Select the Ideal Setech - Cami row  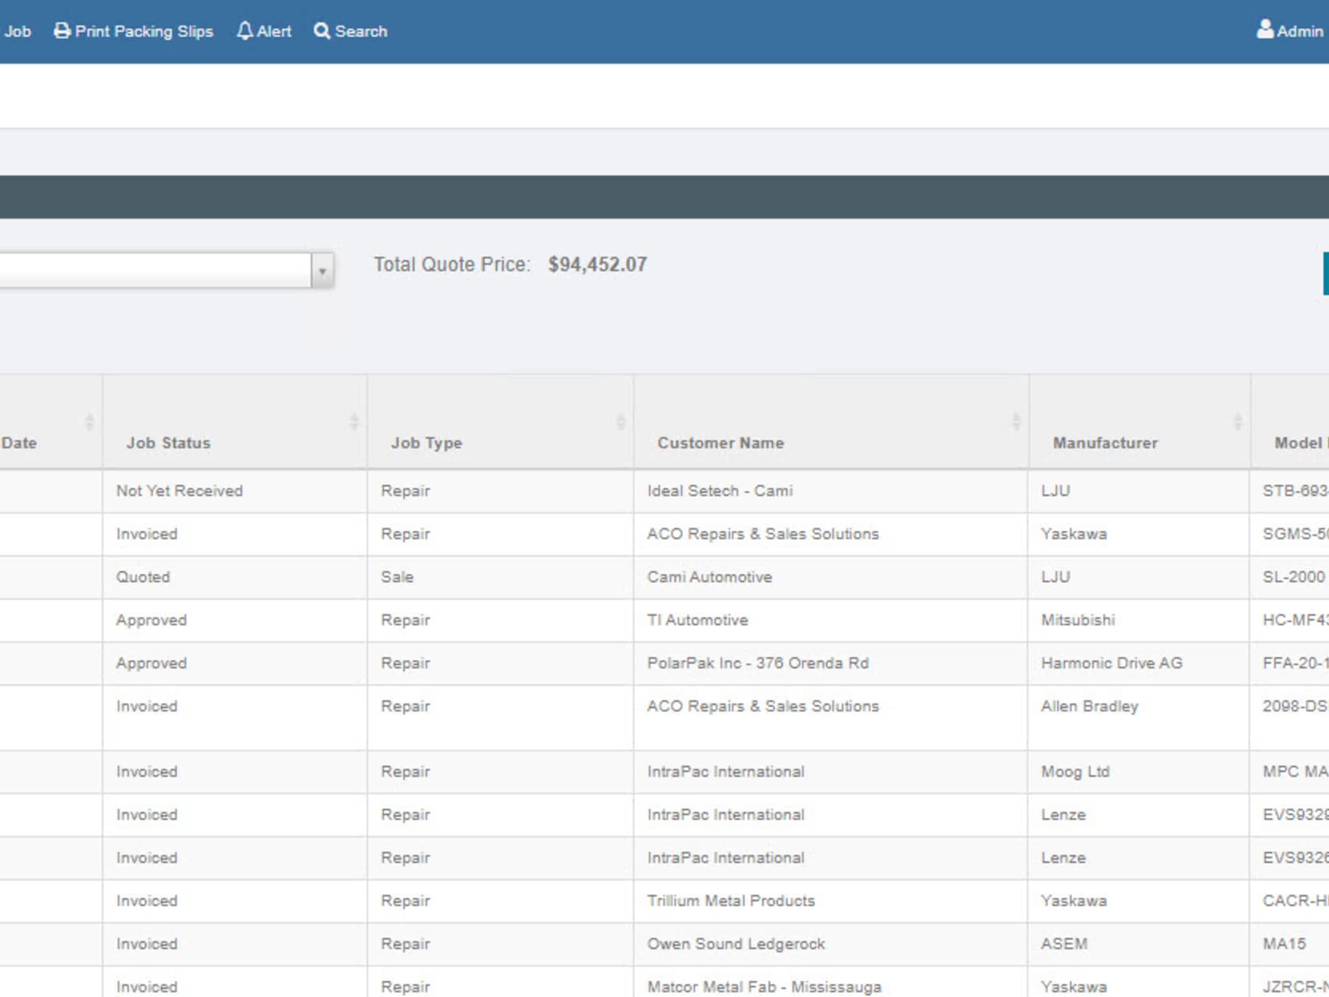tap(719, 491)
